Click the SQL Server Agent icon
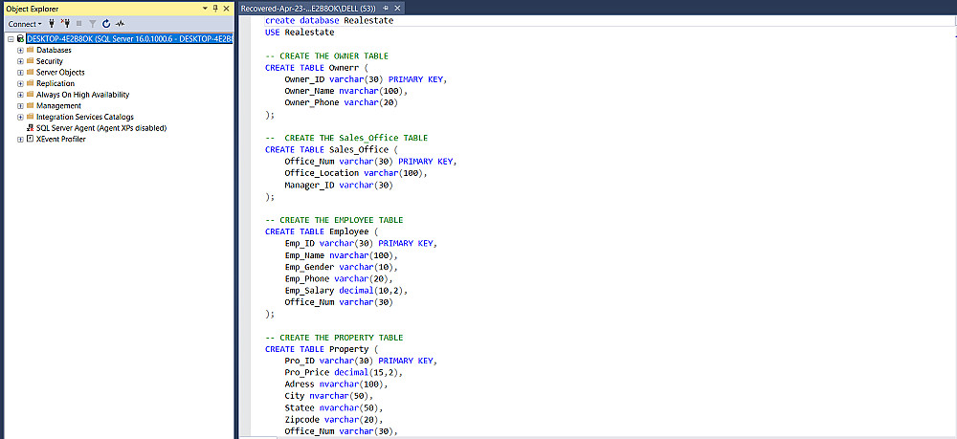 point(30,128)
